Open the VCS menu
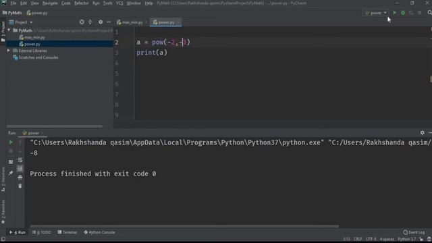The height and width of the screenshot is (243, 432). tap(119, 3)
